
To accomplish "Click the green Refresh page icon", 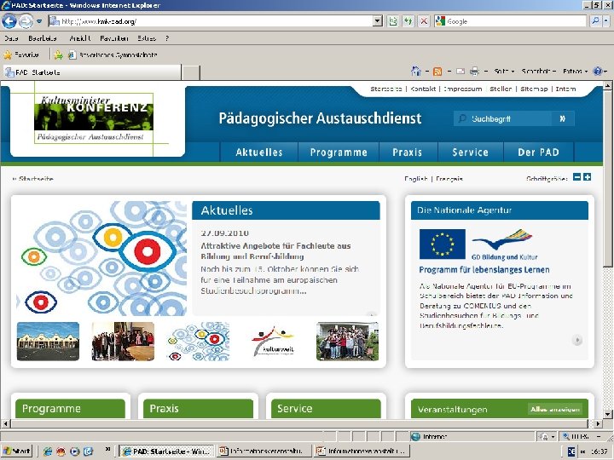I will point(408,21).
